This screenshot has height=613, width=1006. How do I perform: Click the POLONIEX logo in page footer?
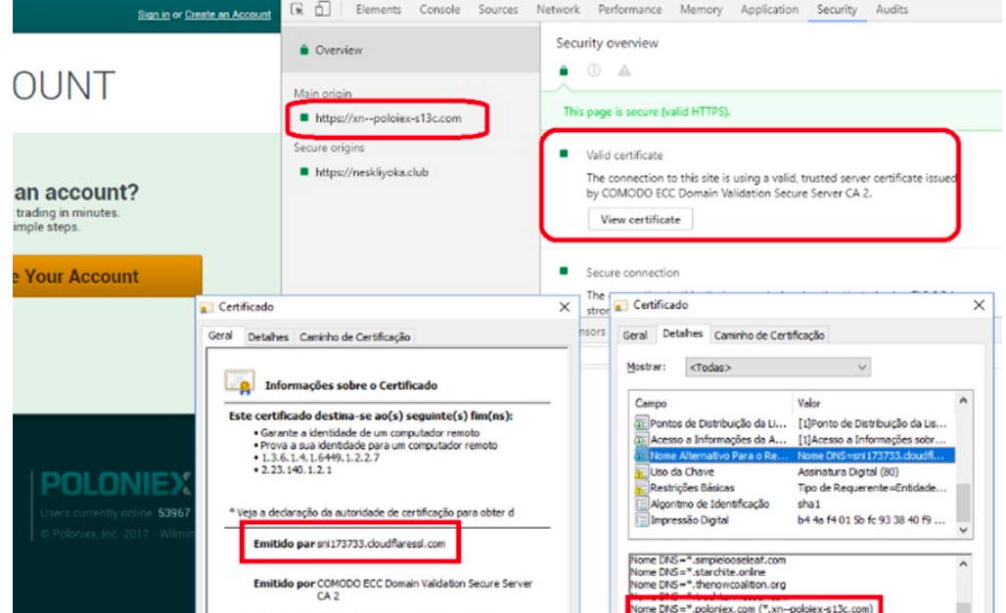(x=115, y=484)
